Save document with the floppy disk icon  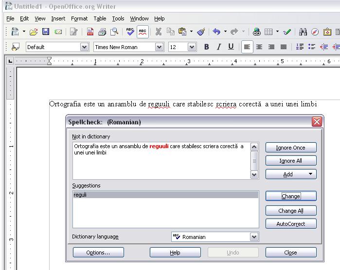(x=46, y=32)
